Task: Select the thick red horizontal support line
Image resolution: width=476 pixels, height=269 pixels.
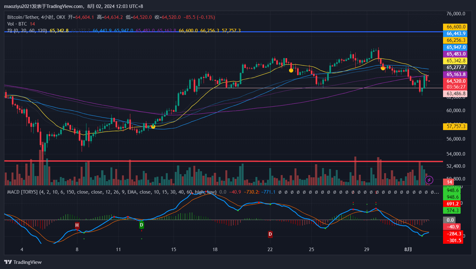Action: pos(224,161)
